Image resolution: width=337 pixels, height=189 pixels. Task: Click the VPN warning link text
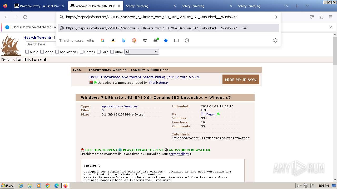145,77
